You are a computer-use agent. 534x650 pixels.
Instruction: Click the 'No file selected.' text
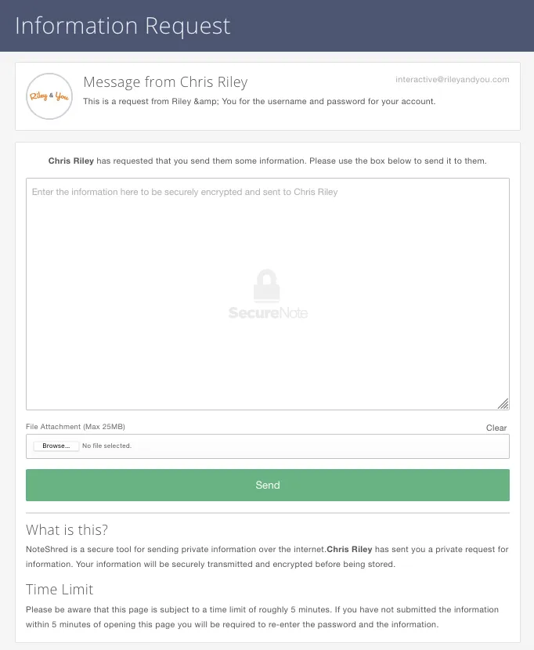106,446
